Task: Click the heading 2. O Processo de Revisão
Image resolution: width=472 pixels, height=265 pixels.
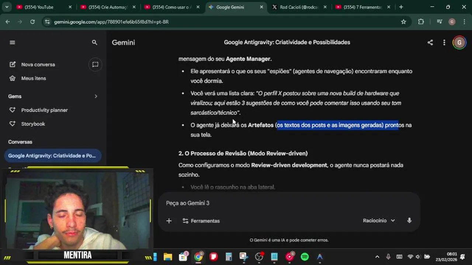Action: coord(243,153)
